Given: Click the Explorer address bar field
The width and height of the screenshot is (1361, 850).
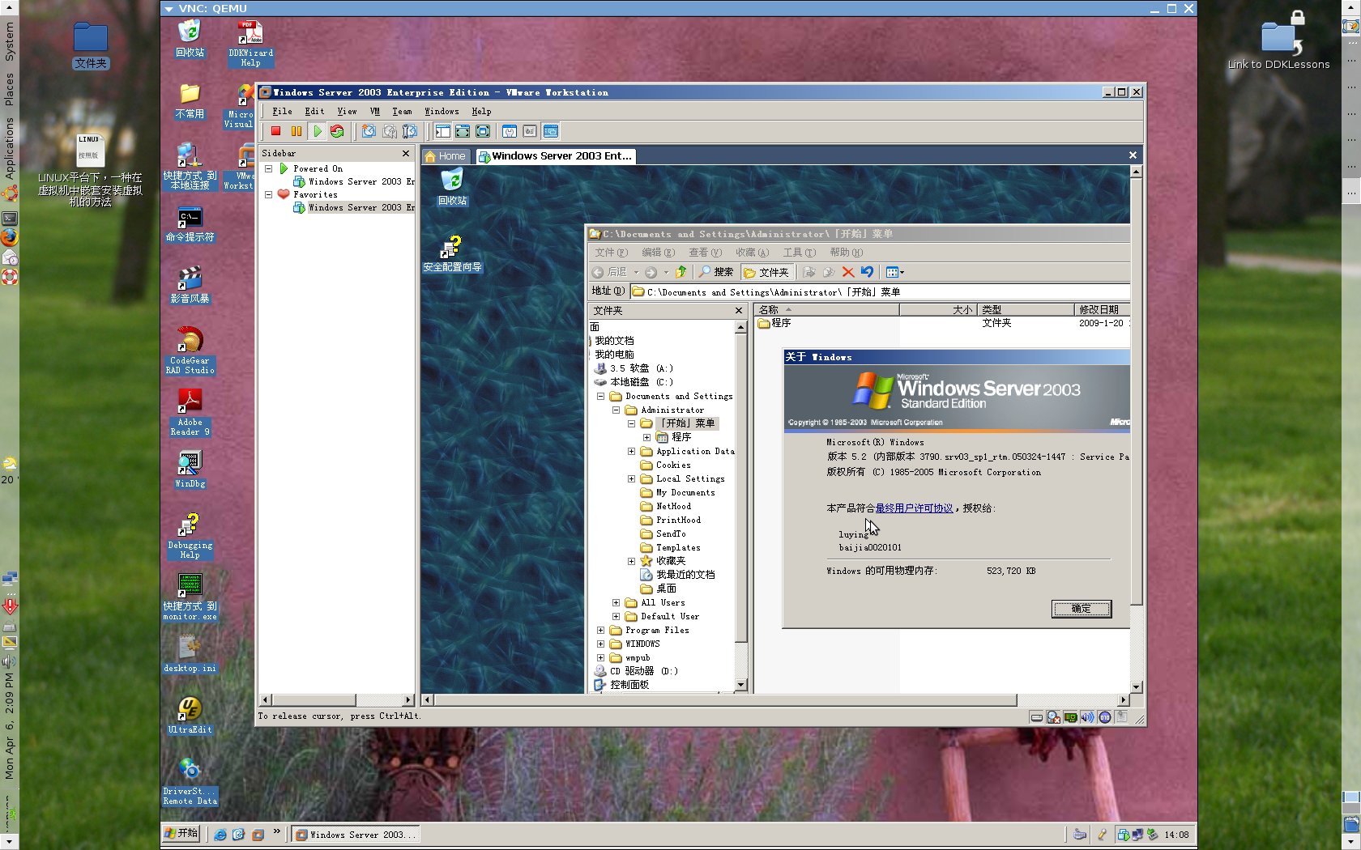Looking at the screenshot, I should tap(880, 292).
